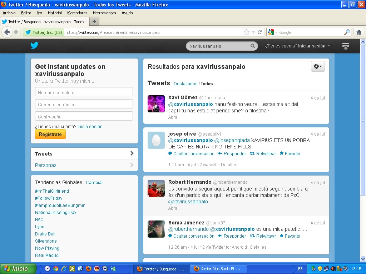Click the Google search magnifier in Firefox toolbar

coord(347,32)
